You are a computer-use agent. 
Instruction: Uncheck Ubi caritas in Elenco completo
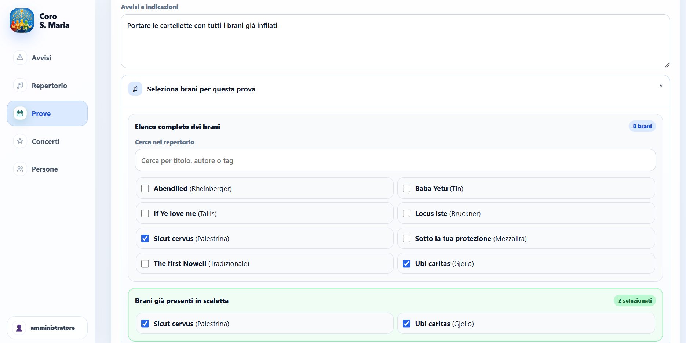click(x=406, y=263)
